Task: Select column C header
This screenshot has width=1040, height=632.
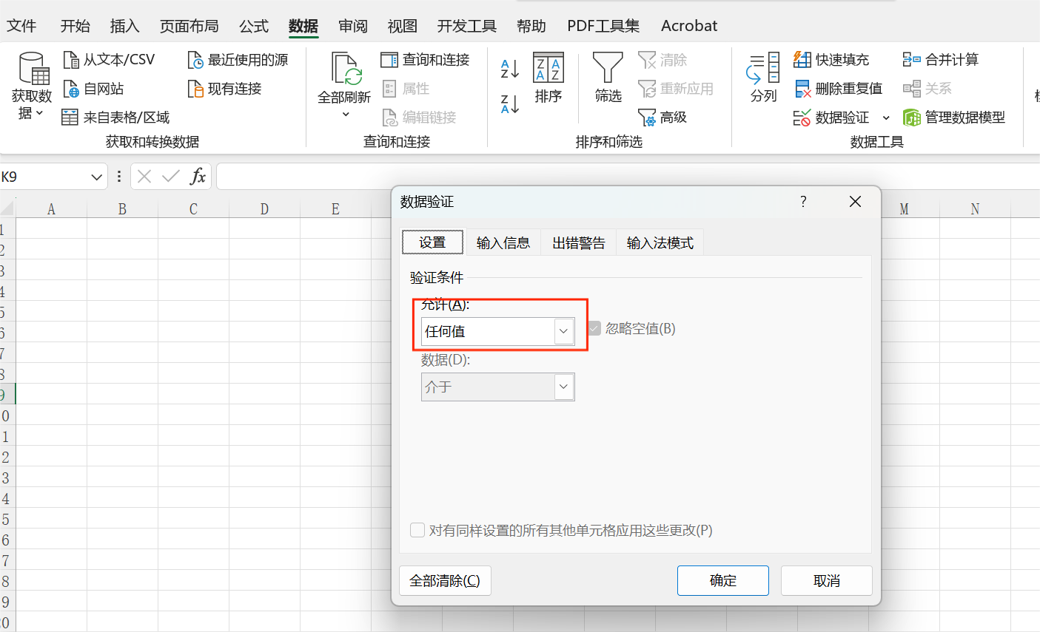Action: tap(193, 209)
